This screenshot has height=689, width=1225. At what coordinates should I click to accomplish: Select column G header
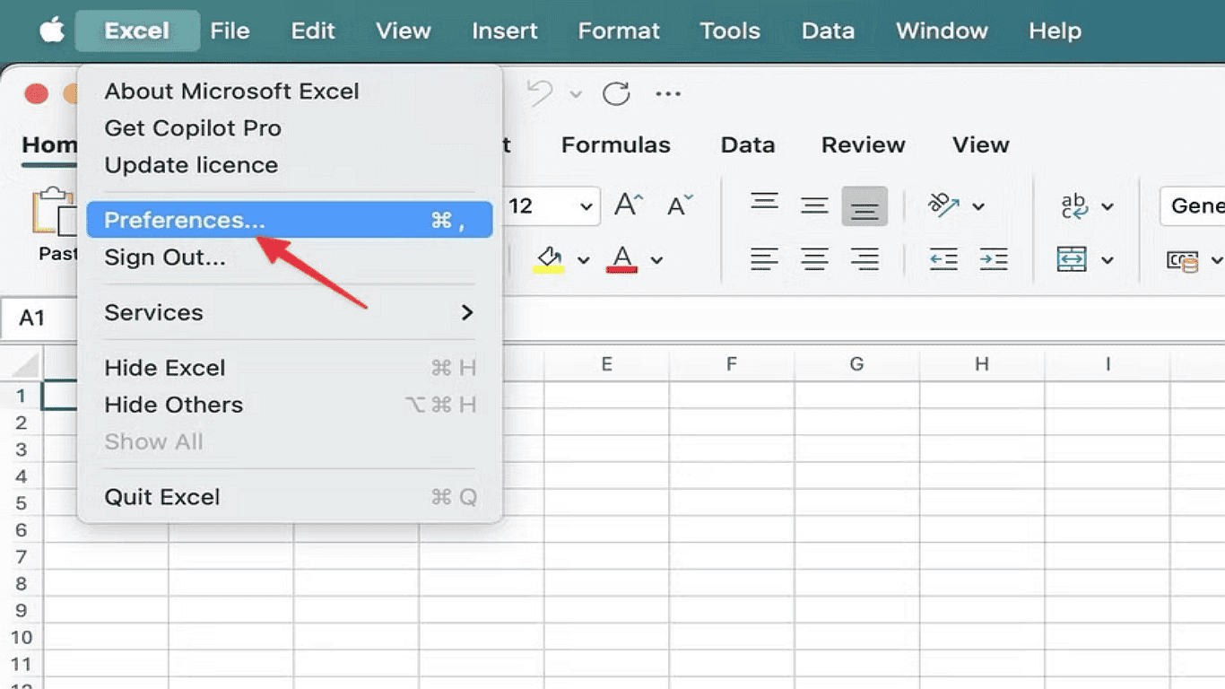click(x=856, y=363)
